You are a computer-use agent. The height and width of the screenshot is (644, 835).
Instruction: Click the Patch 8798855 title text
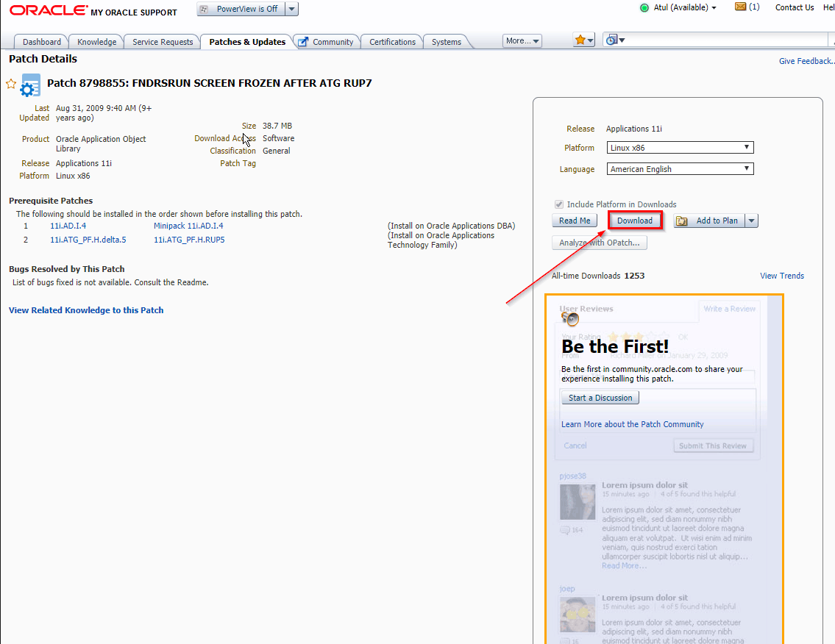(x=209, y=83)
